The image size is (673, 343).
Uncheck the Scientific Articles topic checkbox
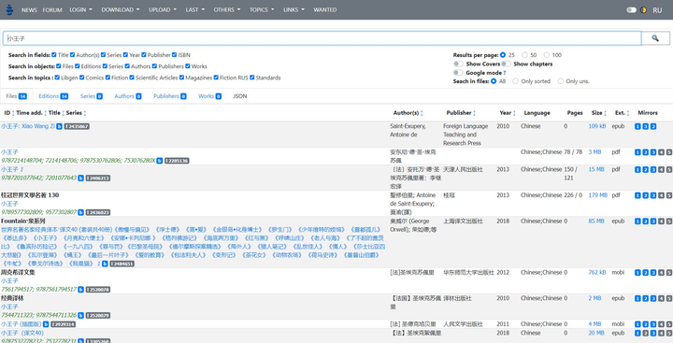pyautogui.click(x=132, y=78)
